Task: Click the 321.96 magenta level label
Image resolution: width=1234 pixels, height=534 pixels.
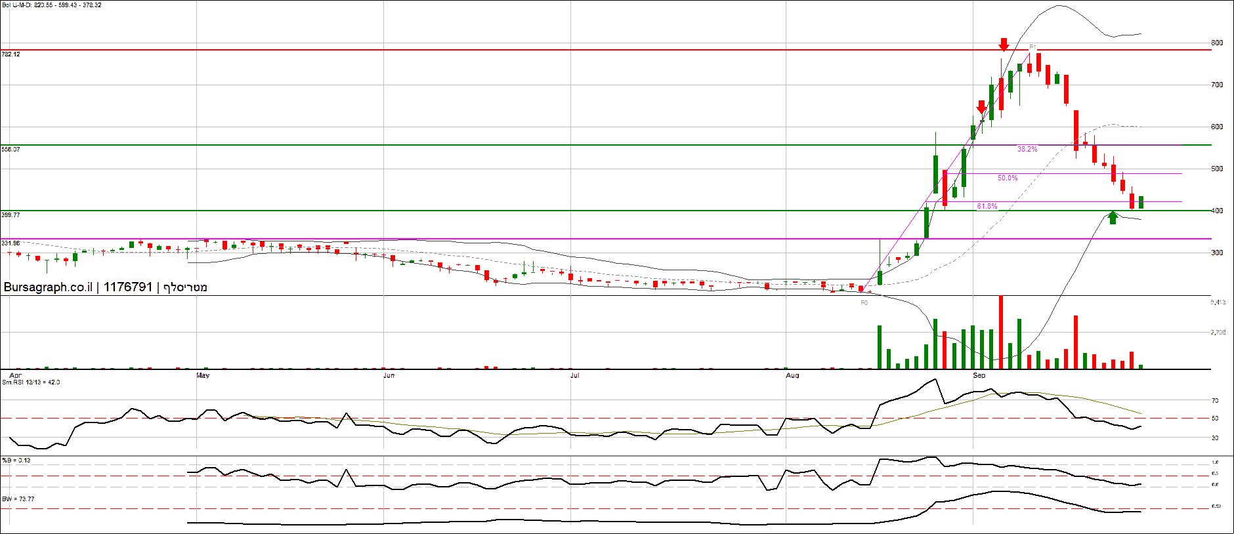Action: (x=11, y=243)
